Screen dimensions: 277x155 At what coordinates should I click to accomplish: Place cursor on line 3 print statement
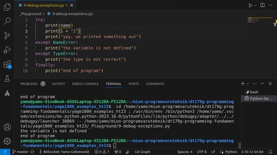pyautogui.click(x=63, y=31)
